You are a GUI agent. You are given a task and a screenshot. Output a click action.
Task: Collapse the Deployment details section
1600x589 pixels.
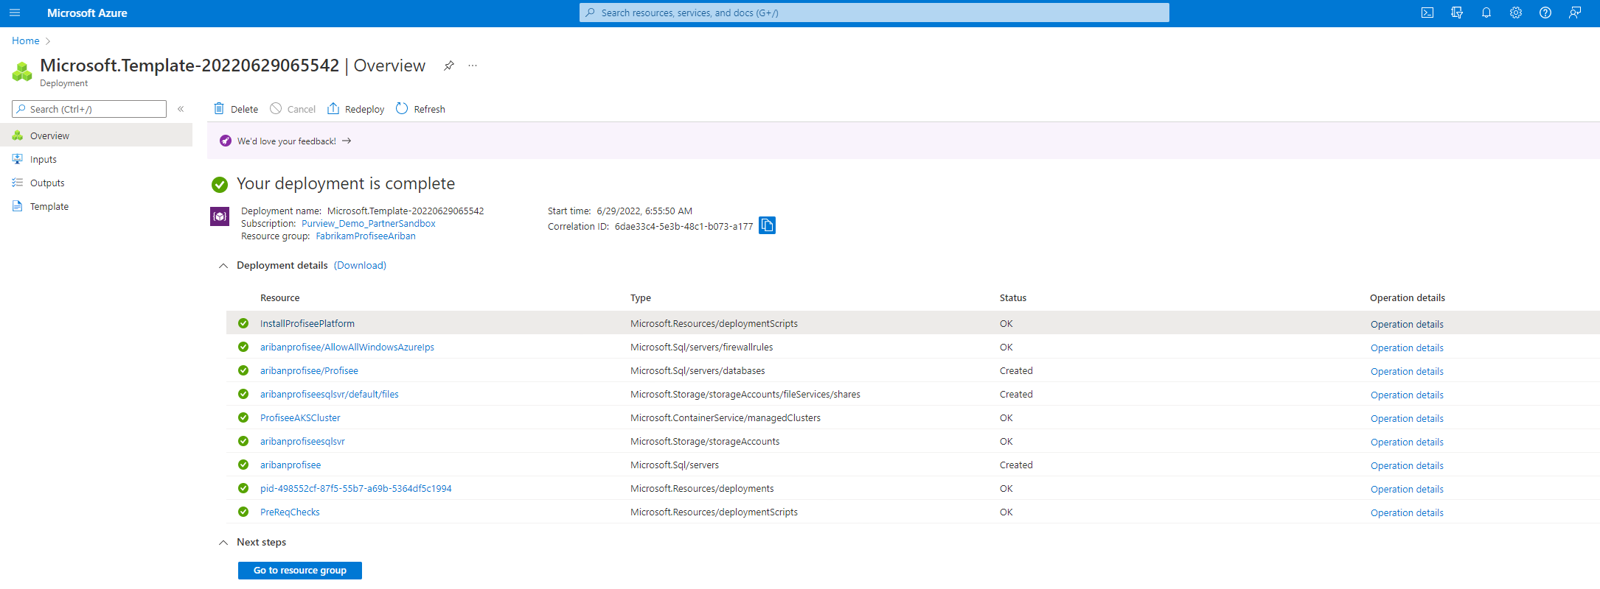pyautogui.click(x=223, y=266)
